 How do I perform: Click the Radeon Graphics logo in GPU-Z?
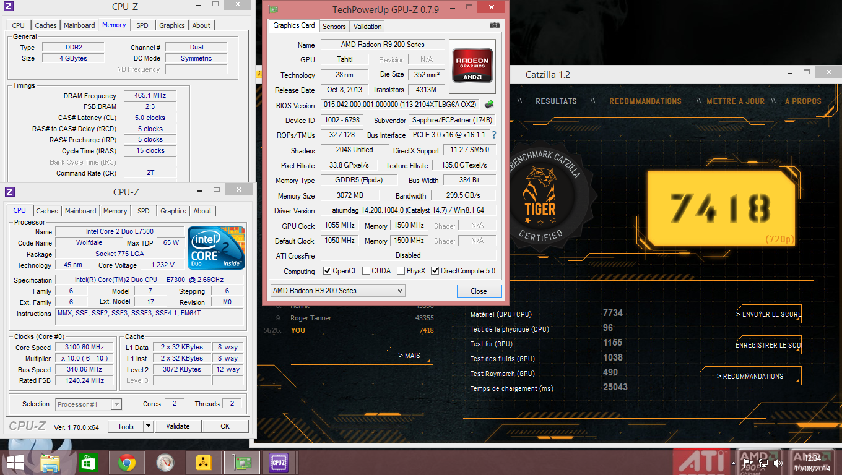click(472, 67)
